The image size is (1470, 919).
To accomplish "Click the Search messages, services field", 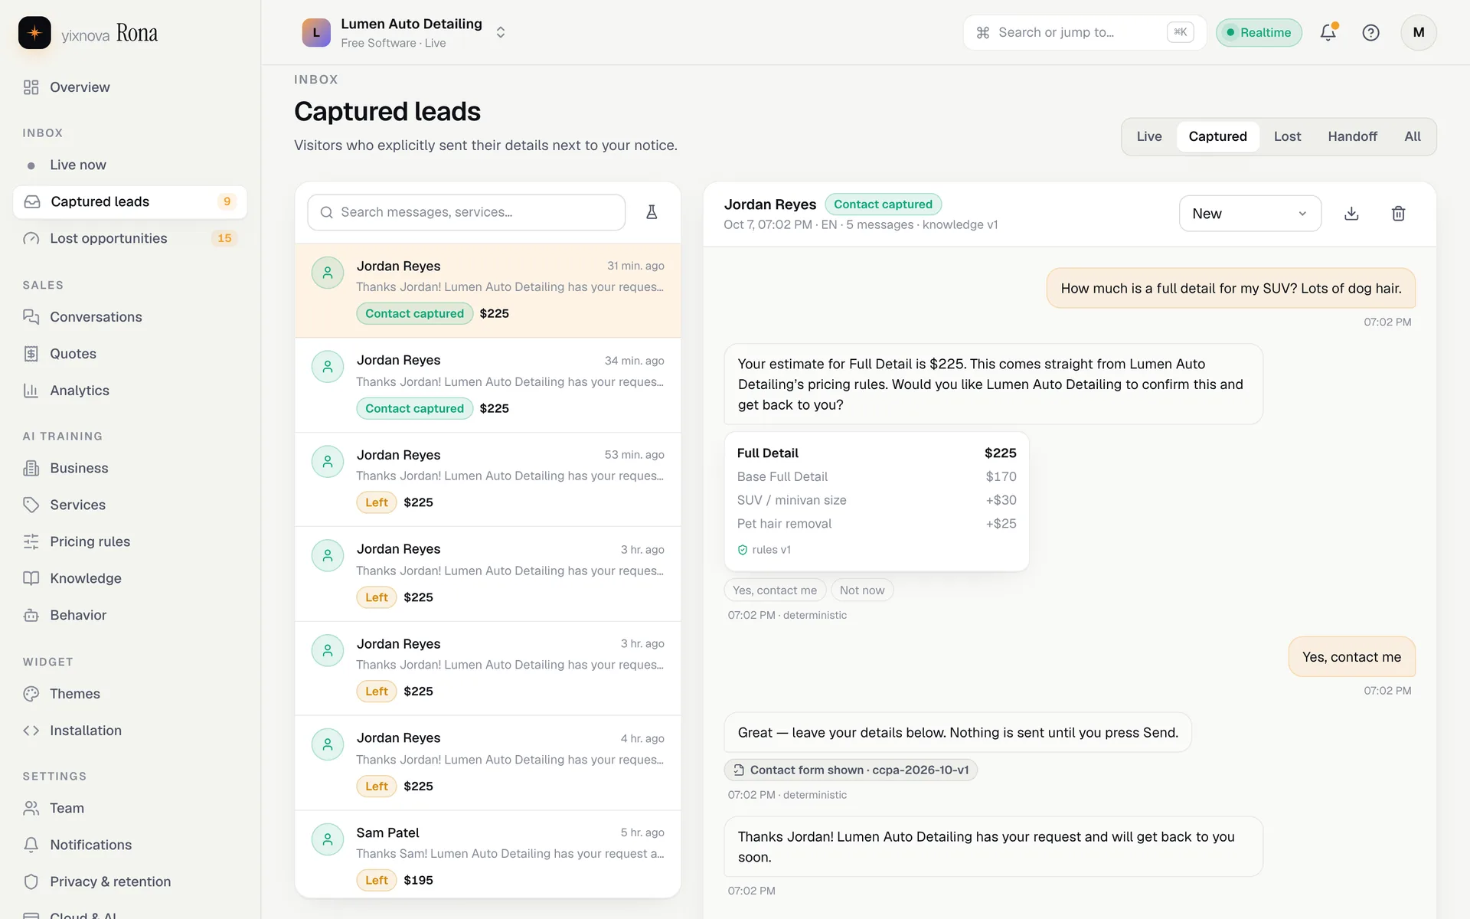I will [466, 212].
